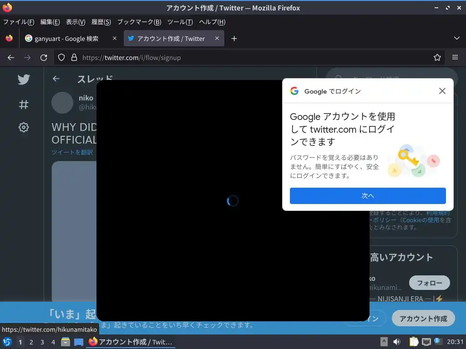The width and height of the screenshot is (466, 349).
Task: Open the 表示(V) menu
Action: (76, 22)
